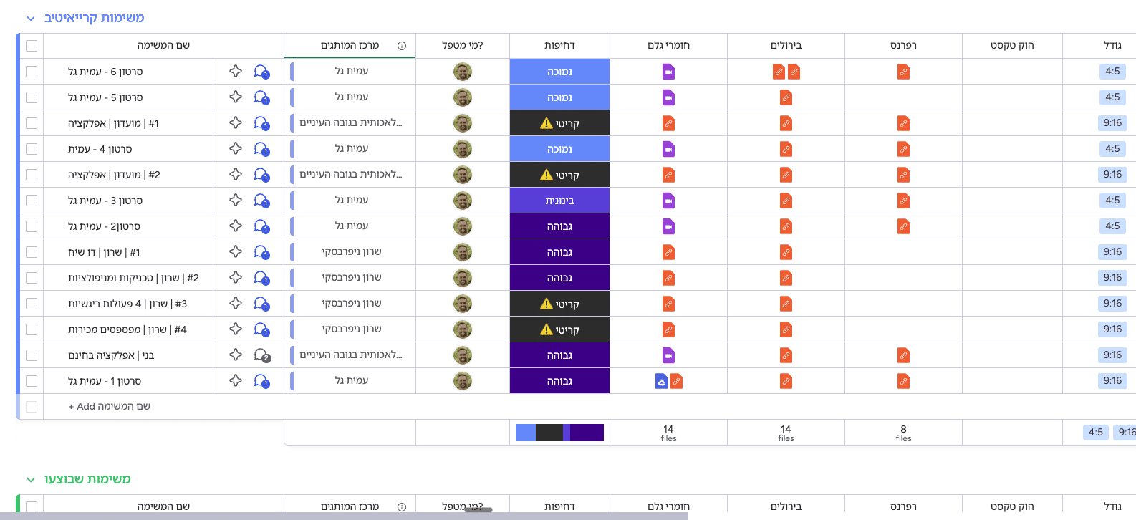Open updates chat for שרון | 4 פעולות רגשיות | #3
The image size is (1136, 520).
click(261, 304)
